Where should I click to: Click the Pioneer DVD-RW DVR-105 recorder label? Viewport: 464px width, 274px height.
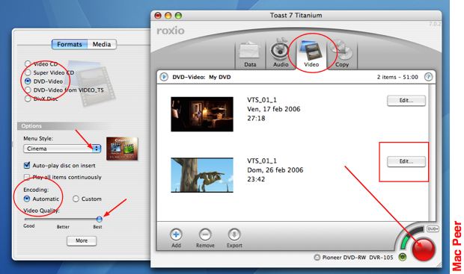358,258
